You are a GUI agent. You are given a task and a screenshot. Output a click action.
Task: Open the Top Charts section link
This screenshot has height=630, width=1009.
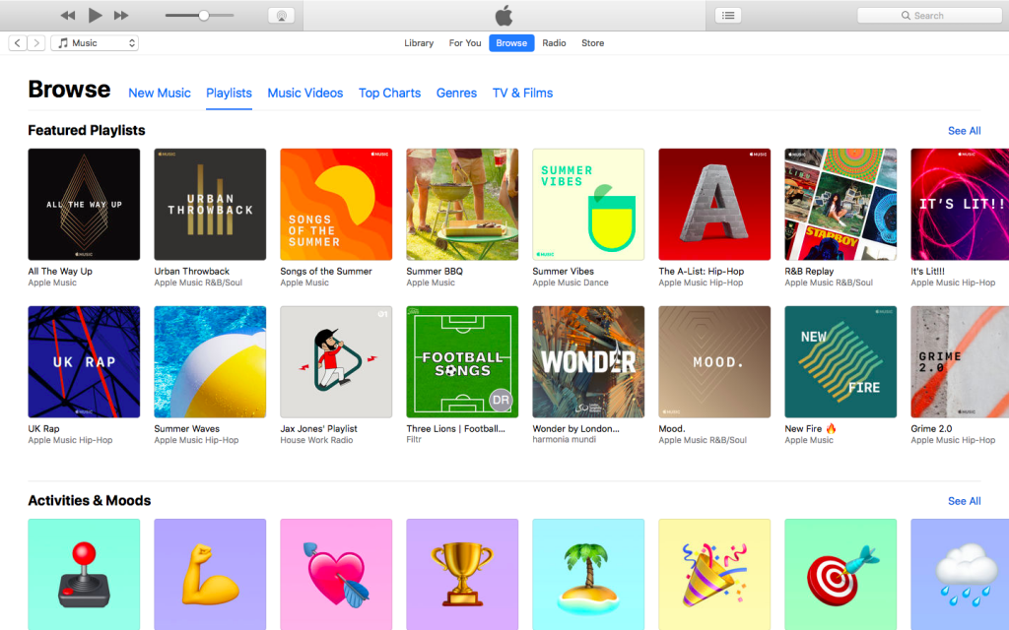[x=389, y=94]
